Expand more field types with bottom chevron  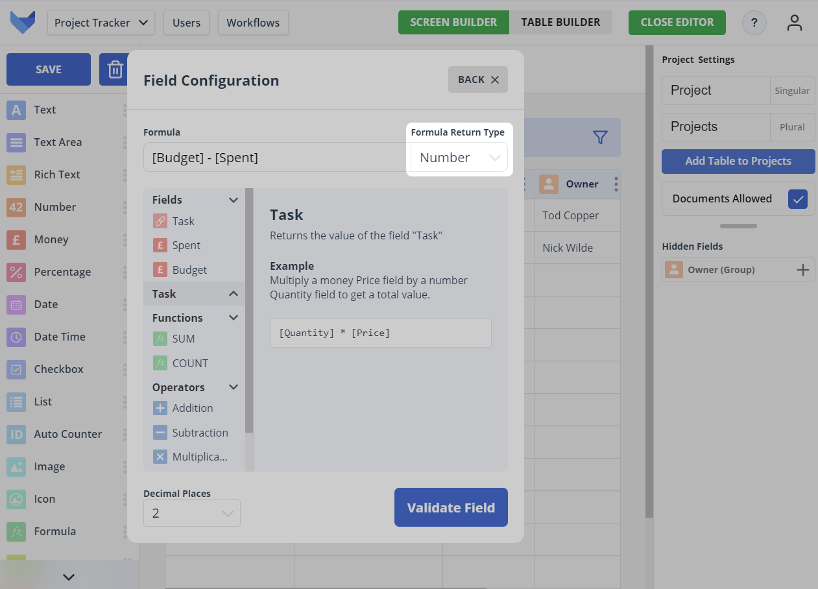pos(69,577)
